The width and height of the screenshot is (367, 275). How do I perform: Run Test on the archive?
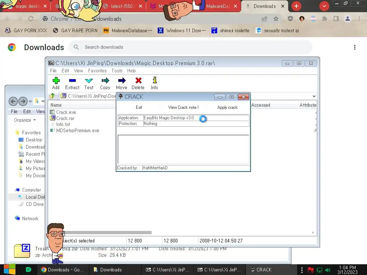(89, 83)
